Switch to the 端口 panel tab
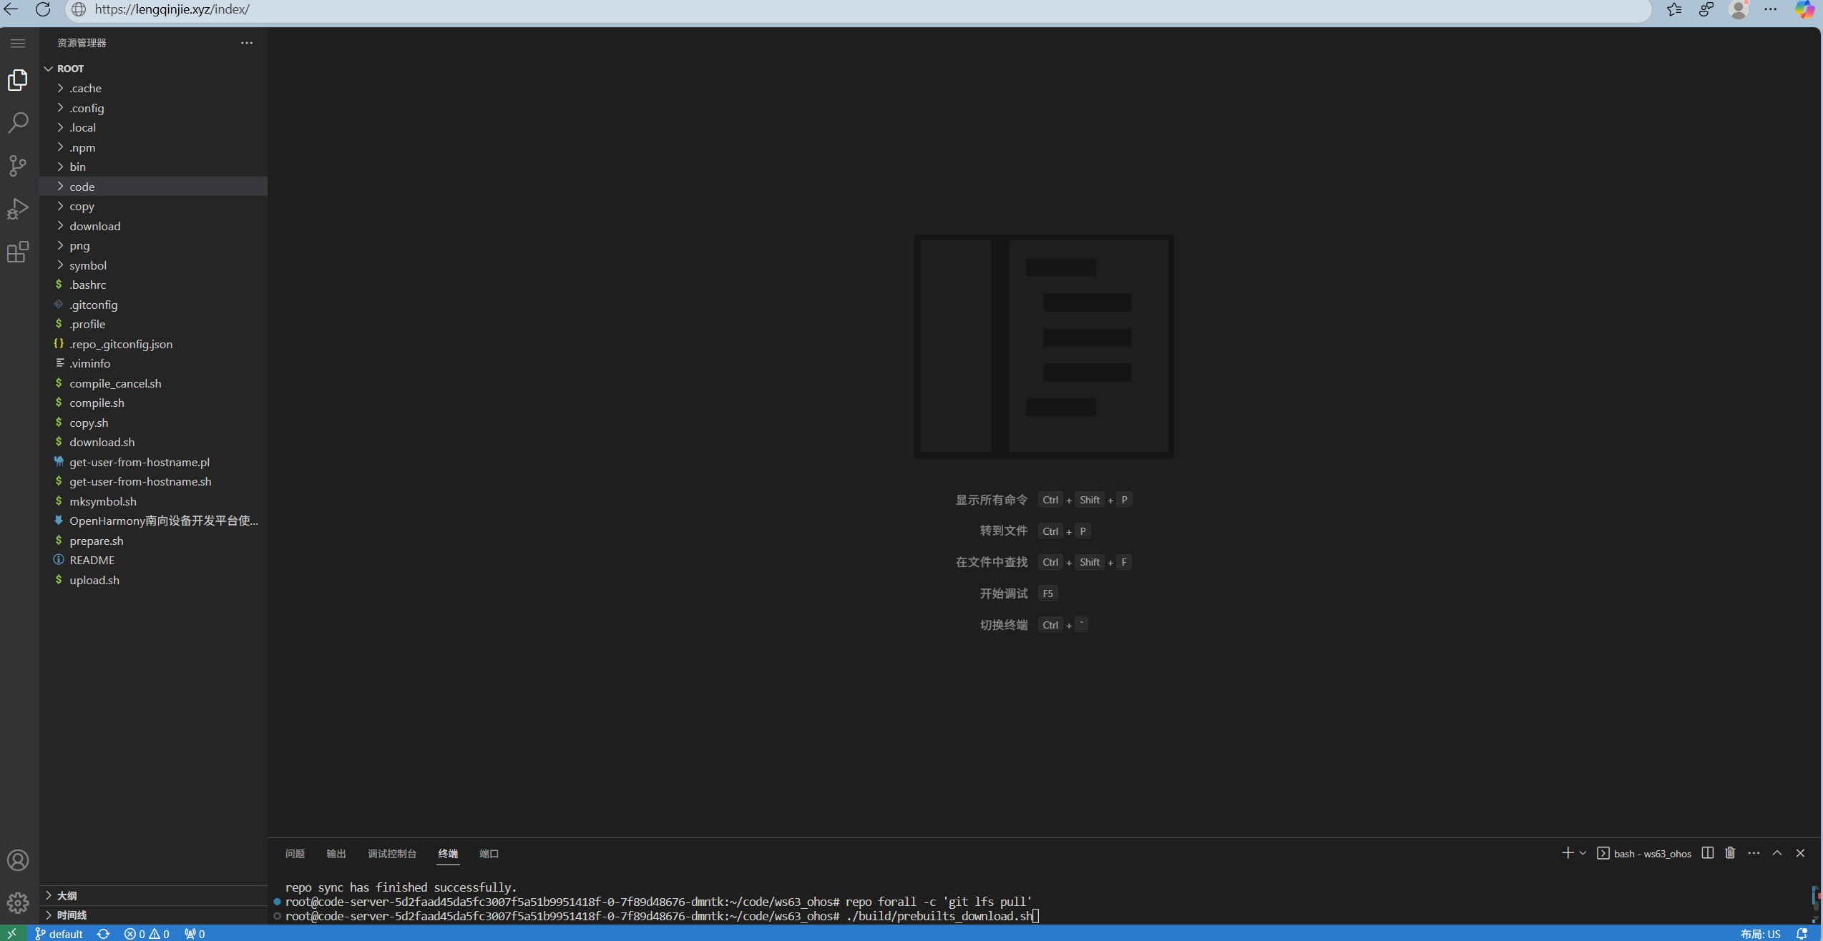 [489, 853]
